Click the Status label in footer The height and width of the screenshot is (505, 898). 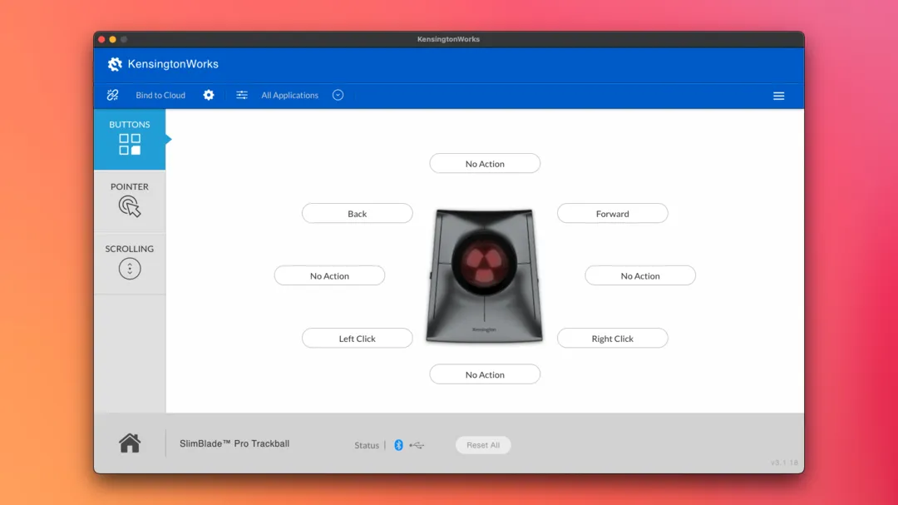click(x=367, y=445)
